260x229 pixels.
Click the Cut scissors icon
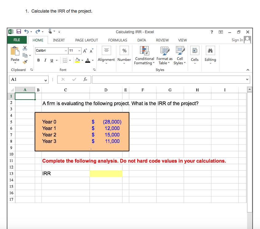(x=25, y=49)
